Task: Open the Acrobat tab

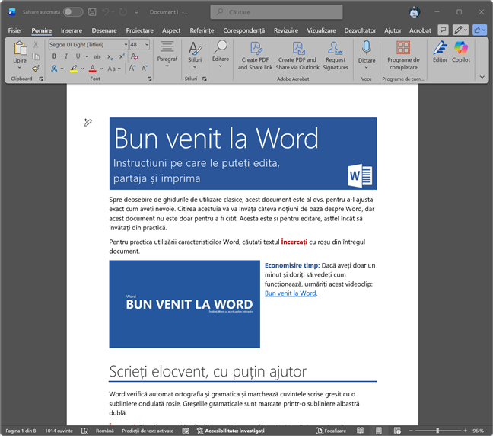Action: click(x=420, y=30)
